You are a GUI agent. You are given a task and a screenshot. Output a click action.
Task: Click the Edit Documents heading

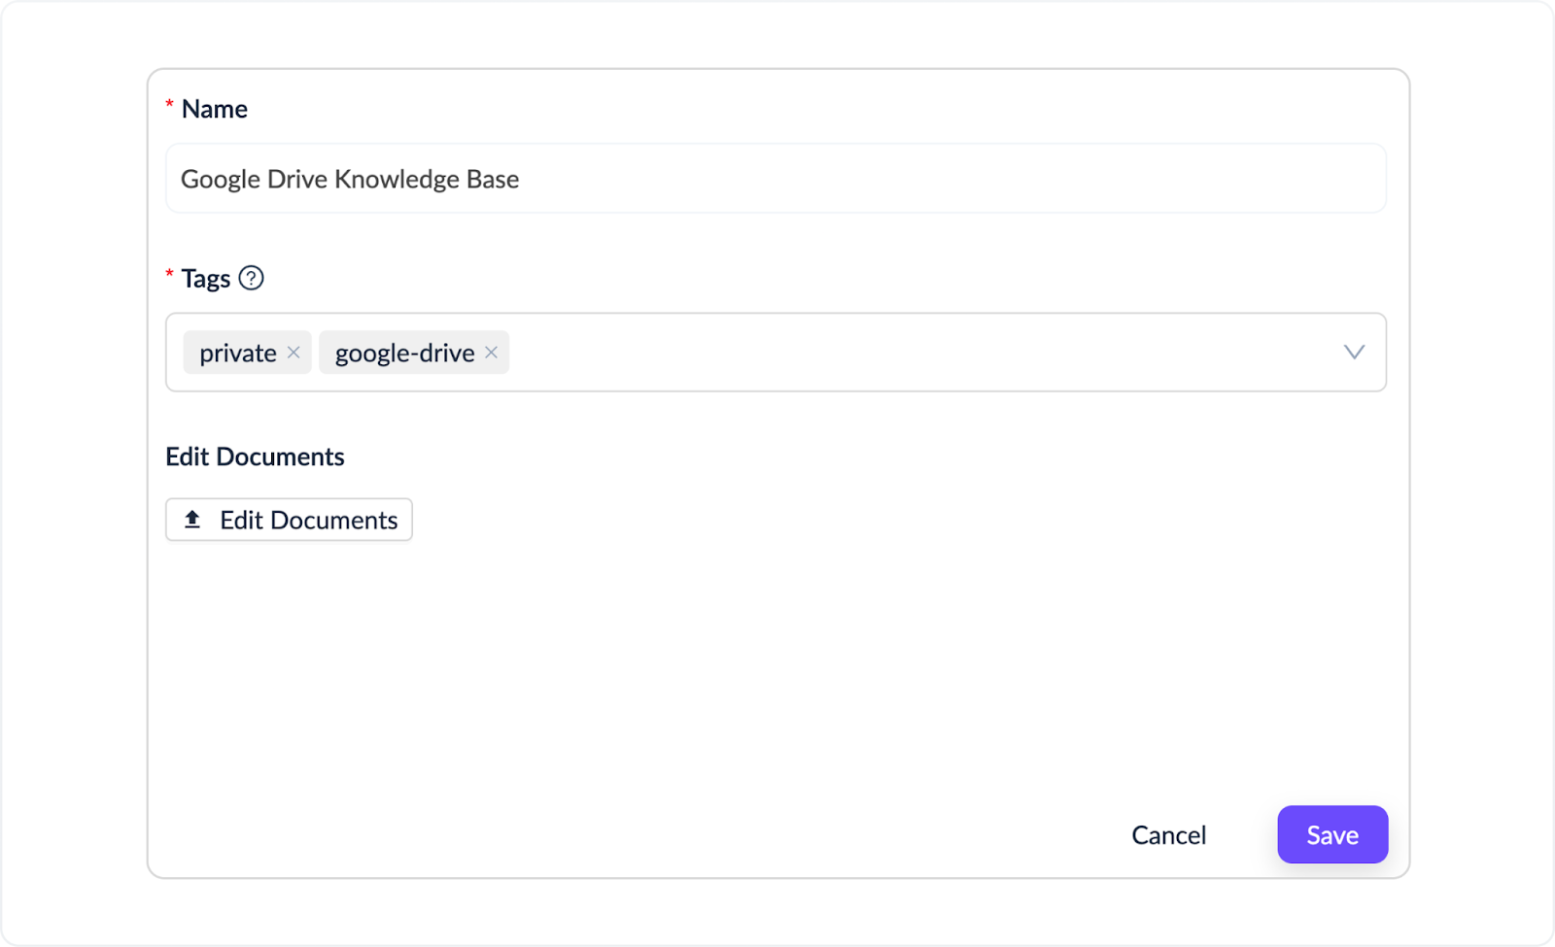coord(255,457)
